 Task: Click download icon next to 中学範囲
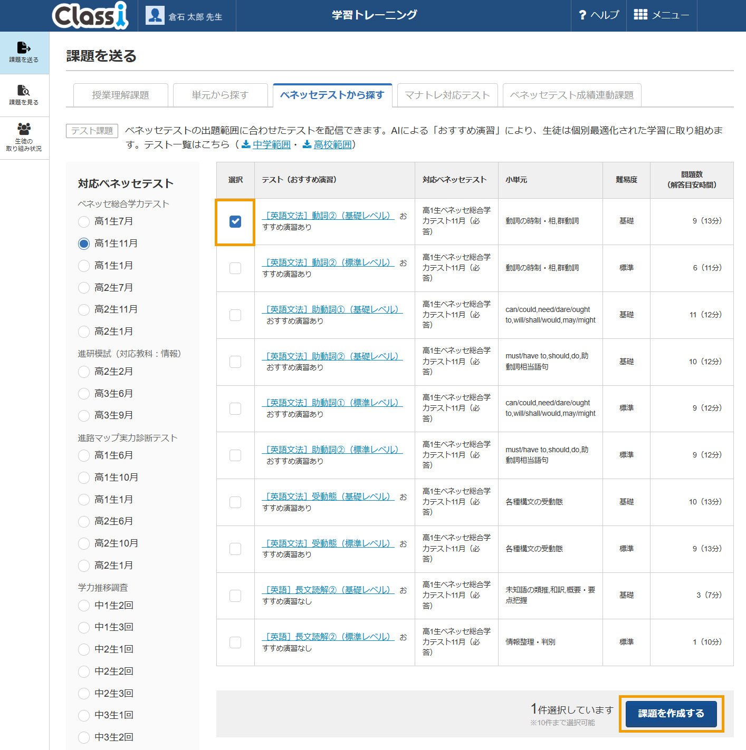(246, 144)
